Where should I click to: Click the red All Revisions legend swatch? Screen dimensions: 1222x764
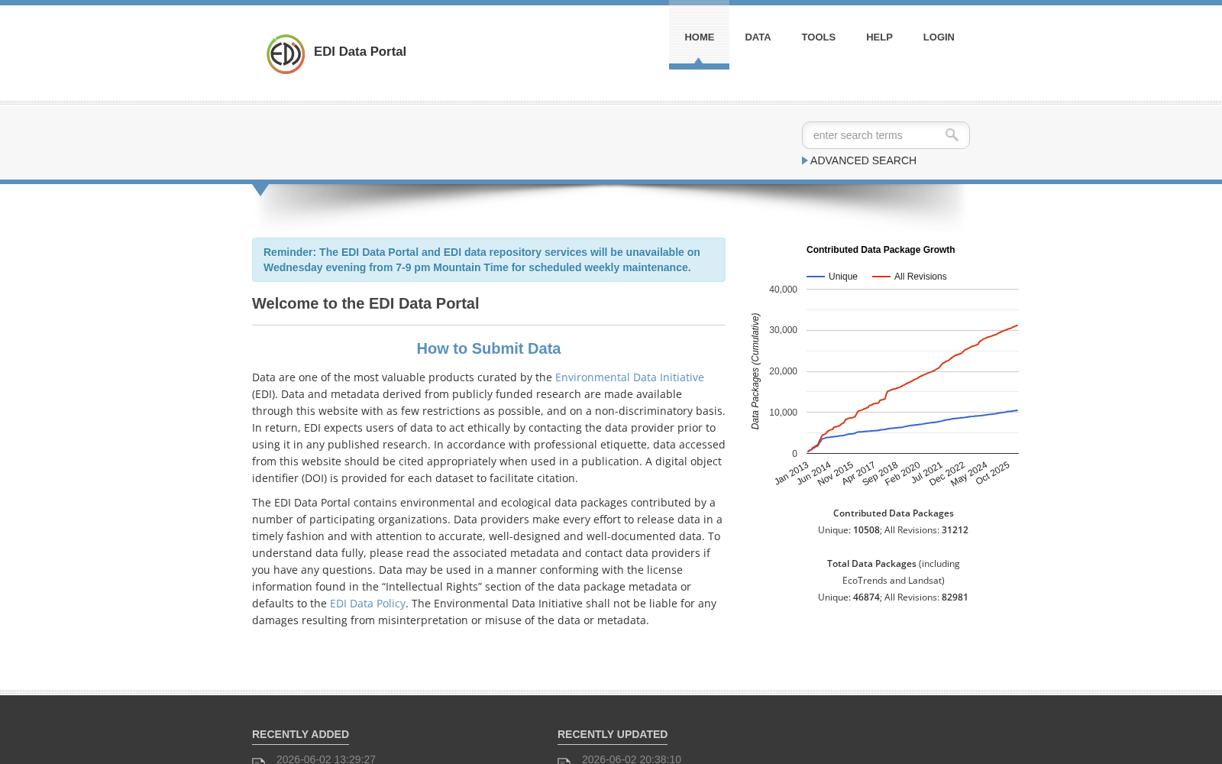(x=881, y=277)
